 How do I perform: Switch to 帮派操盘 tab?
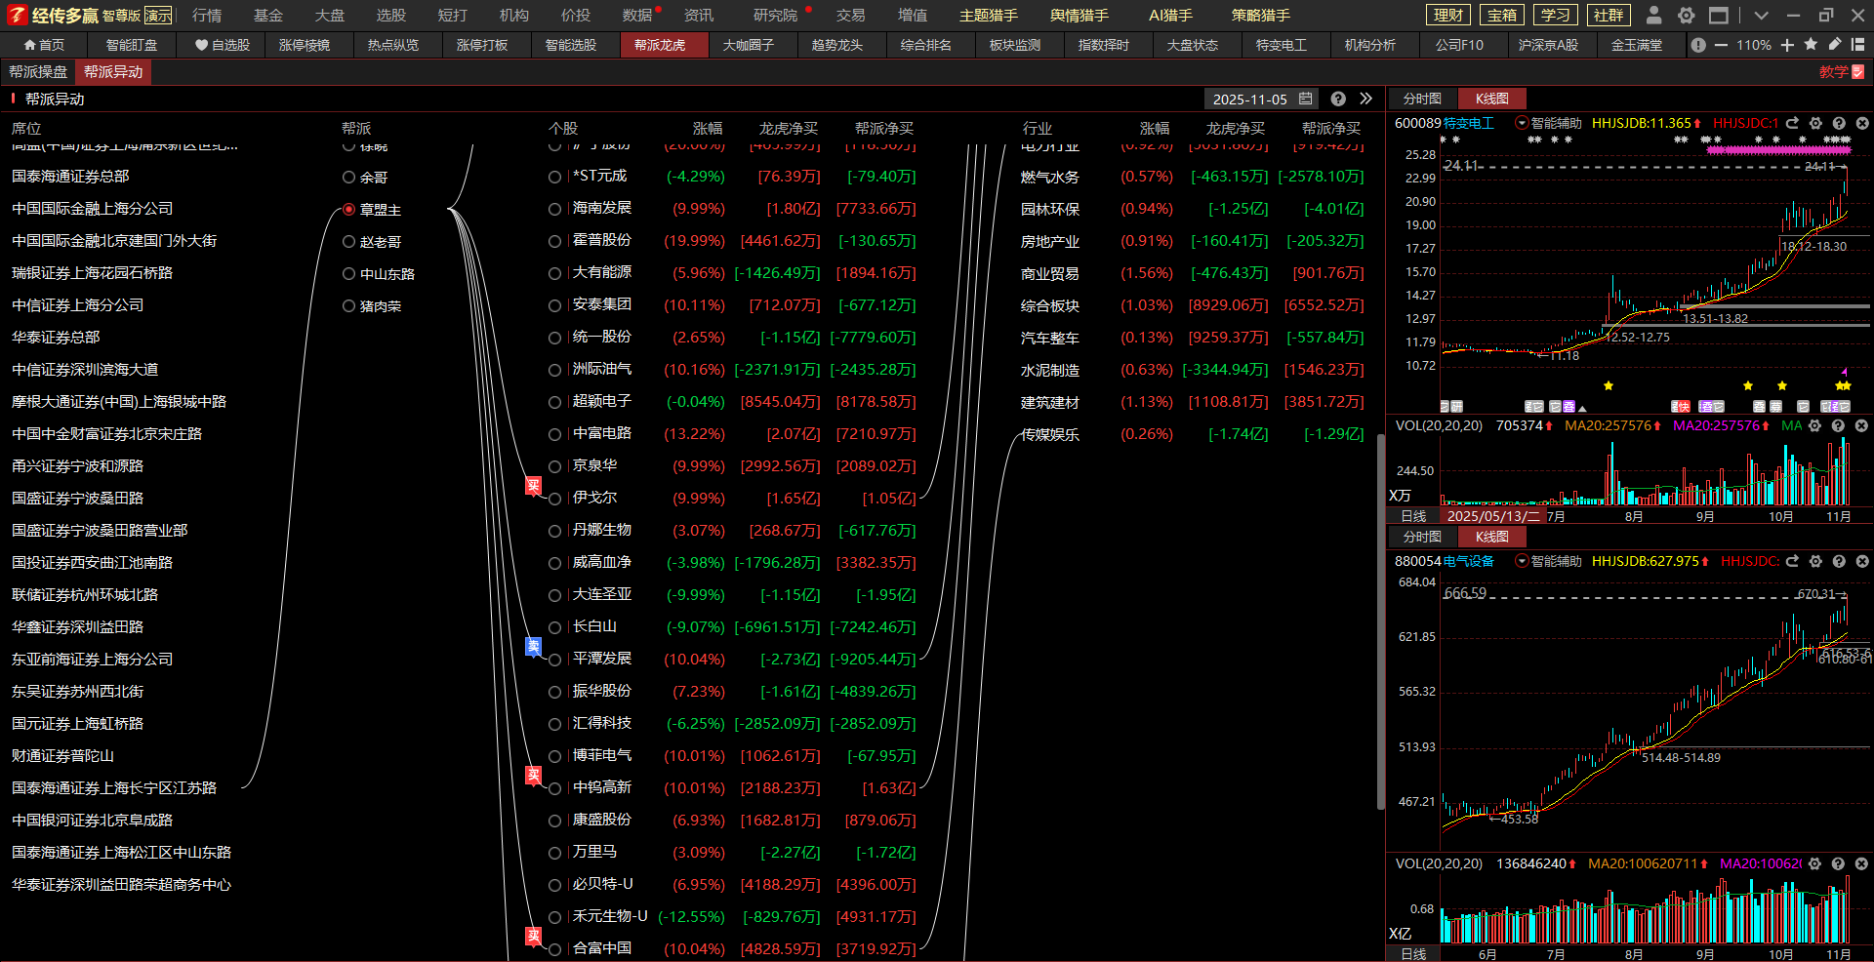(38, 72)
